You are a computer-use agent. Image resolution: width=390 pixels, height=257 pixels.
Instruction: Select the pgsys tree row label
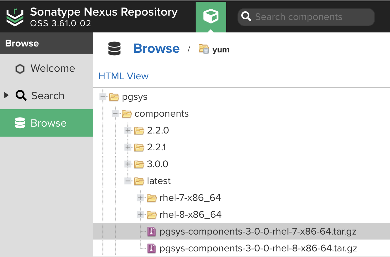coord(135,97)
